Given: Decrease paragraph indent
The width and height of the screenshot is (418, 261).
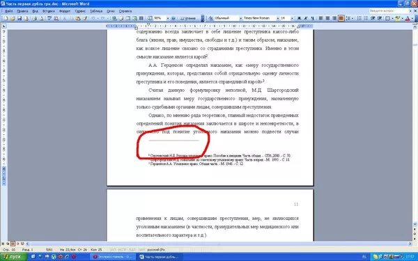Looking at the screenshot, I should tap(373, 18).
